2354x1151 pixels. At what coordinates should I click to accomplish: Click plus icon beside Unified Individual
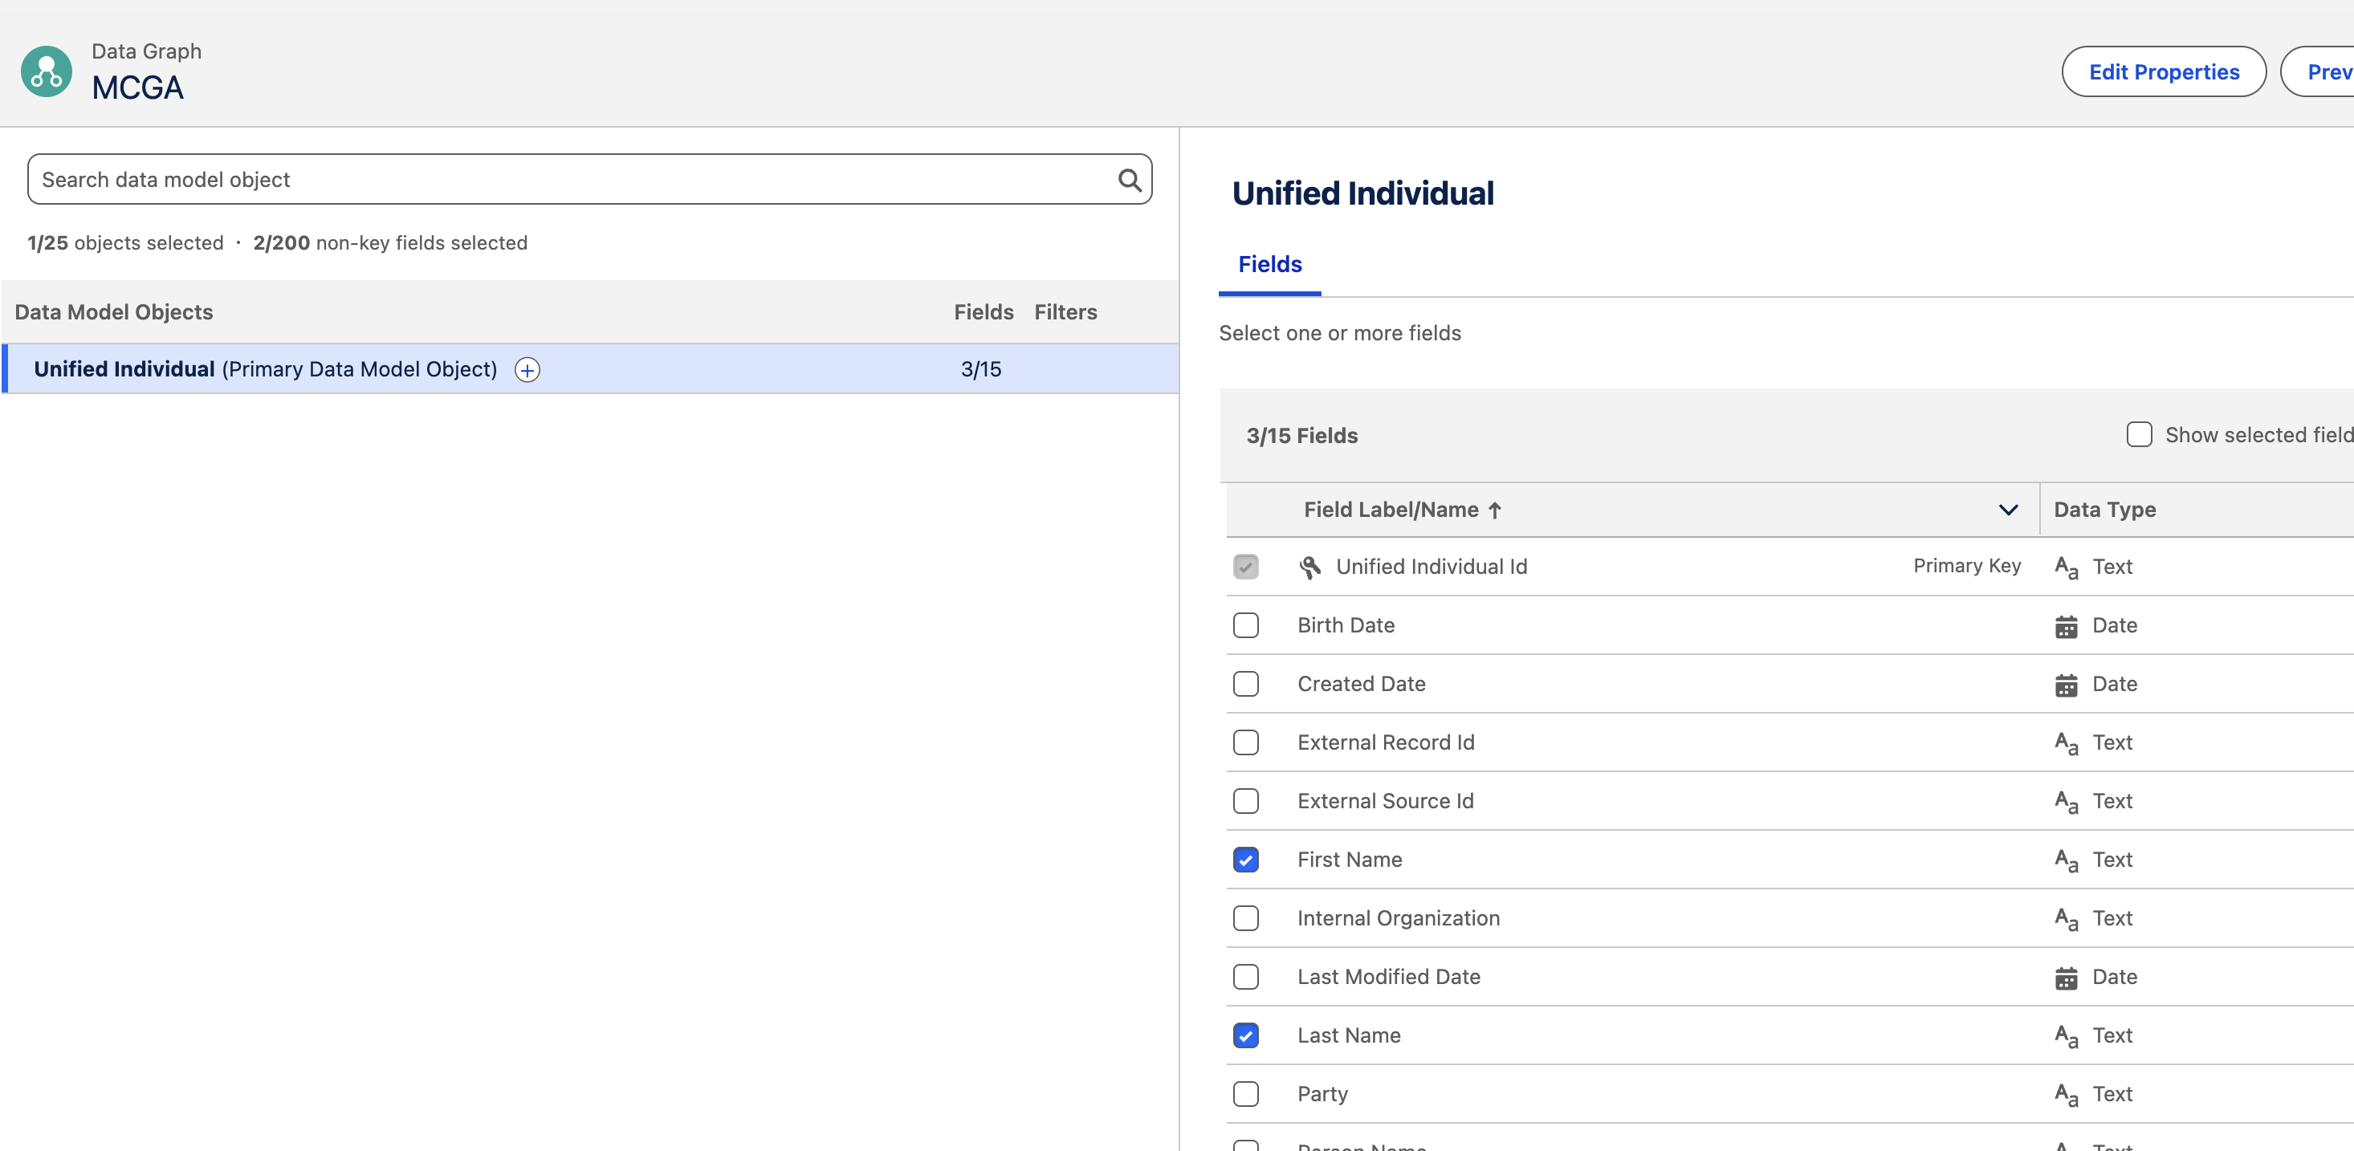point(527,370)
